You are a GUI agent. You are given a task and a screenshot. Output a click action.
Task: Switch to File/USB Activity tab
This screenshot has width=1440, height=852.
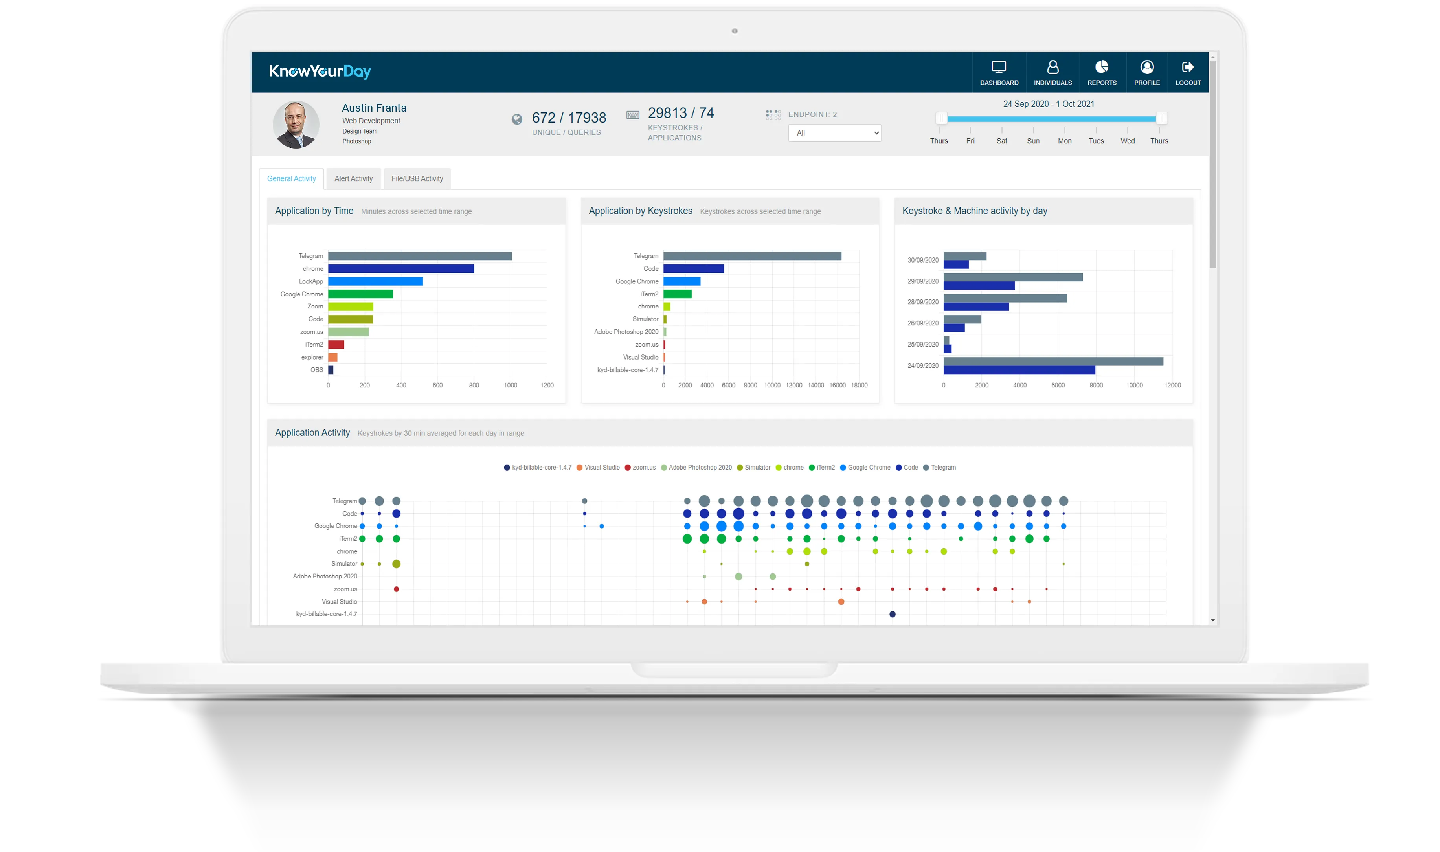[417, 178]
